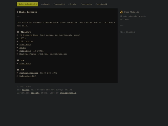The image size is (168, 126).
Task: Click the note '(richiede registrazione)'
Action: 52,54
